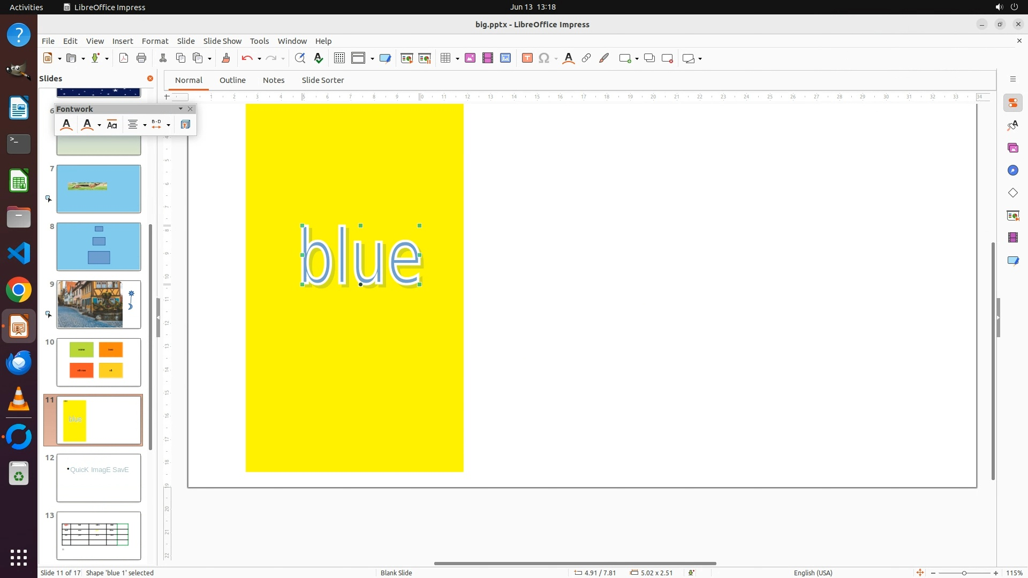Click the Insert Fontwork Text icon
Viewport: 1028px width, 578px height.
[x=569, y=58]
